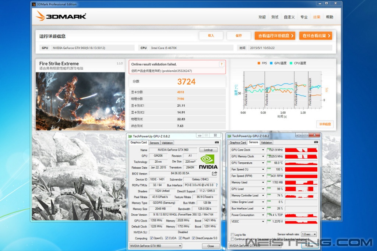This screenshot has width=377, height=251.
Task: Open the Power Consumption sensor dropdown
Action: tap(263, 215)
